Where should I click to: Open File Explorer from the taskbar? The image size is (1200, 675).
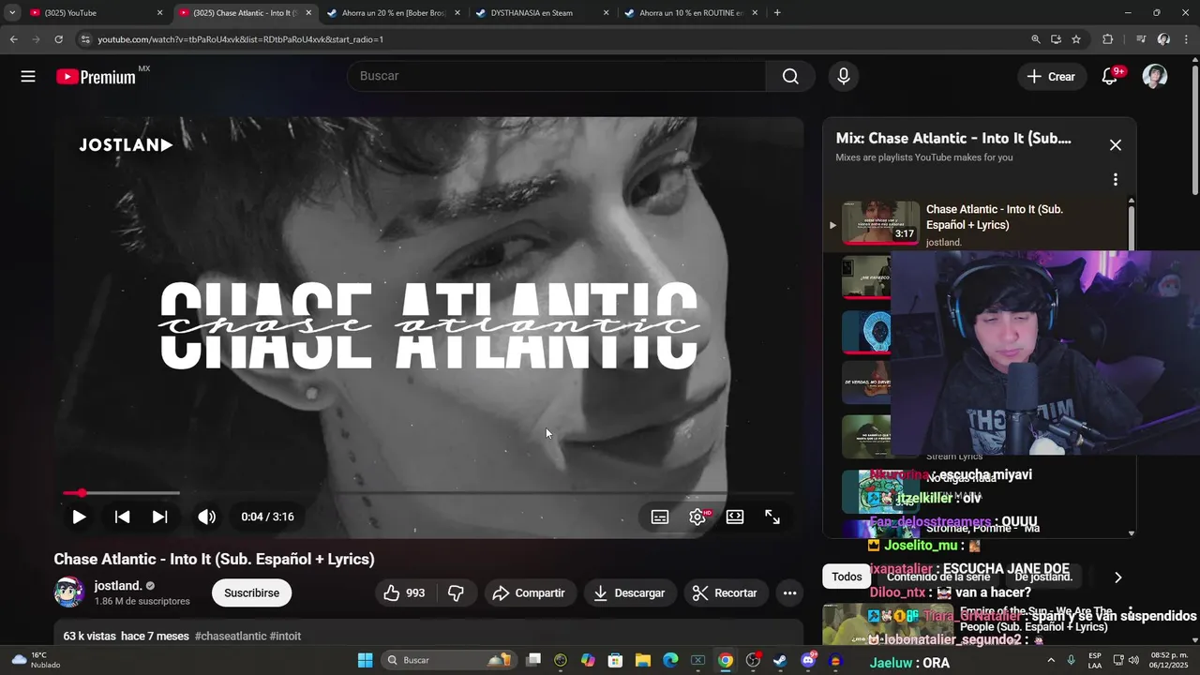643,660
